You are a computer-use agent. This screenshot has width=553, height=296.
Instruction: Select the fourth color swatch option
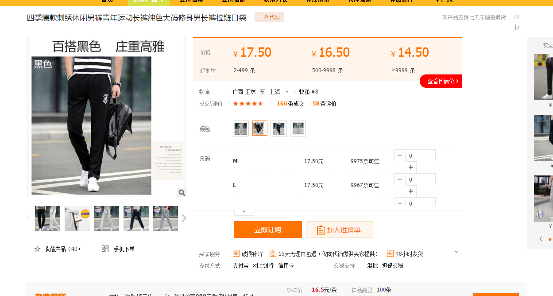point(298,129)
